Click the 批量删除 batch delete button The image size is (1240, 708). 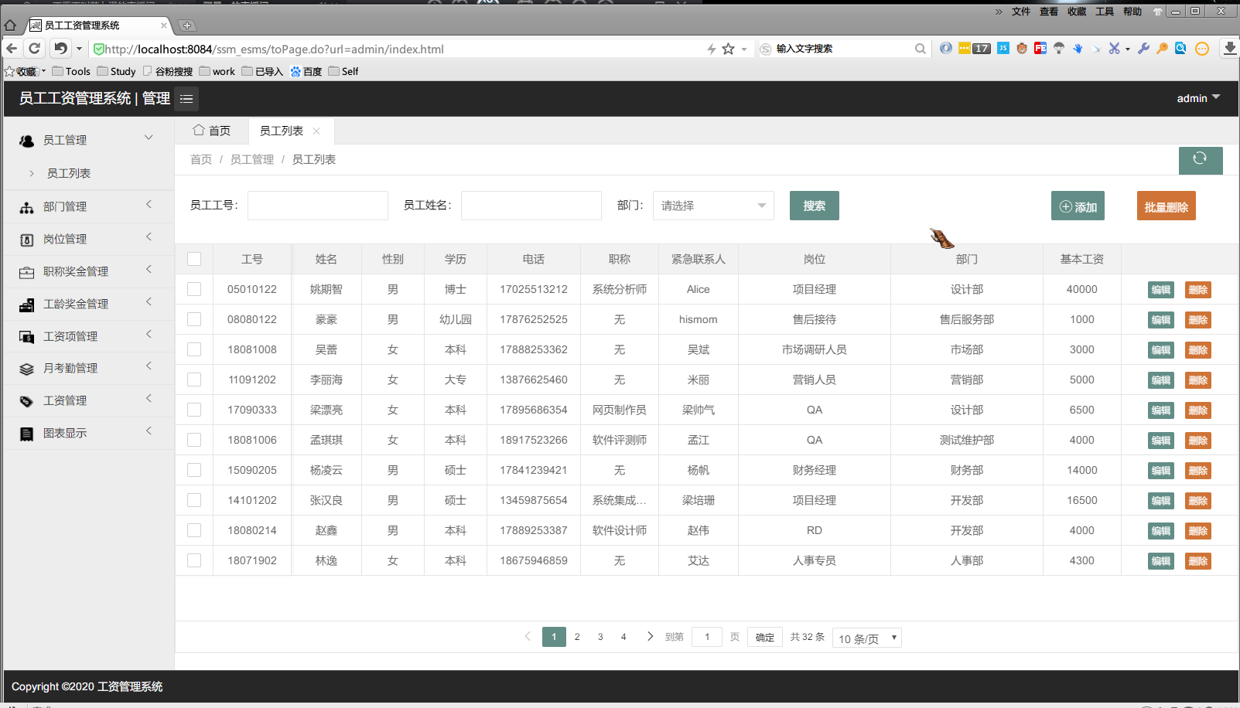point(1167,206)
